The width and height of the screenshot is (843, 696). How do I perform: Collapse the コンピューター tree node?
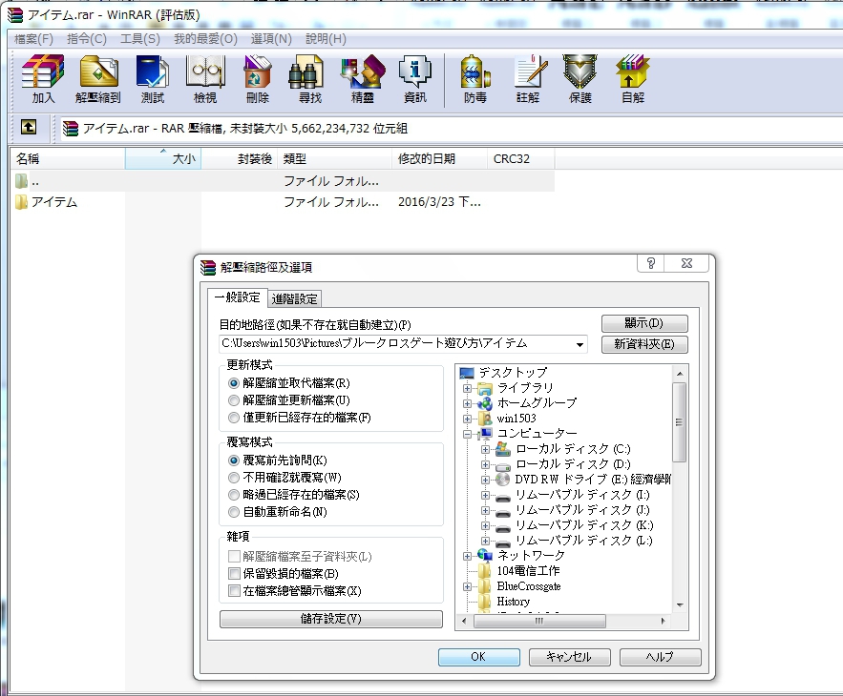[x=467, y=434]
